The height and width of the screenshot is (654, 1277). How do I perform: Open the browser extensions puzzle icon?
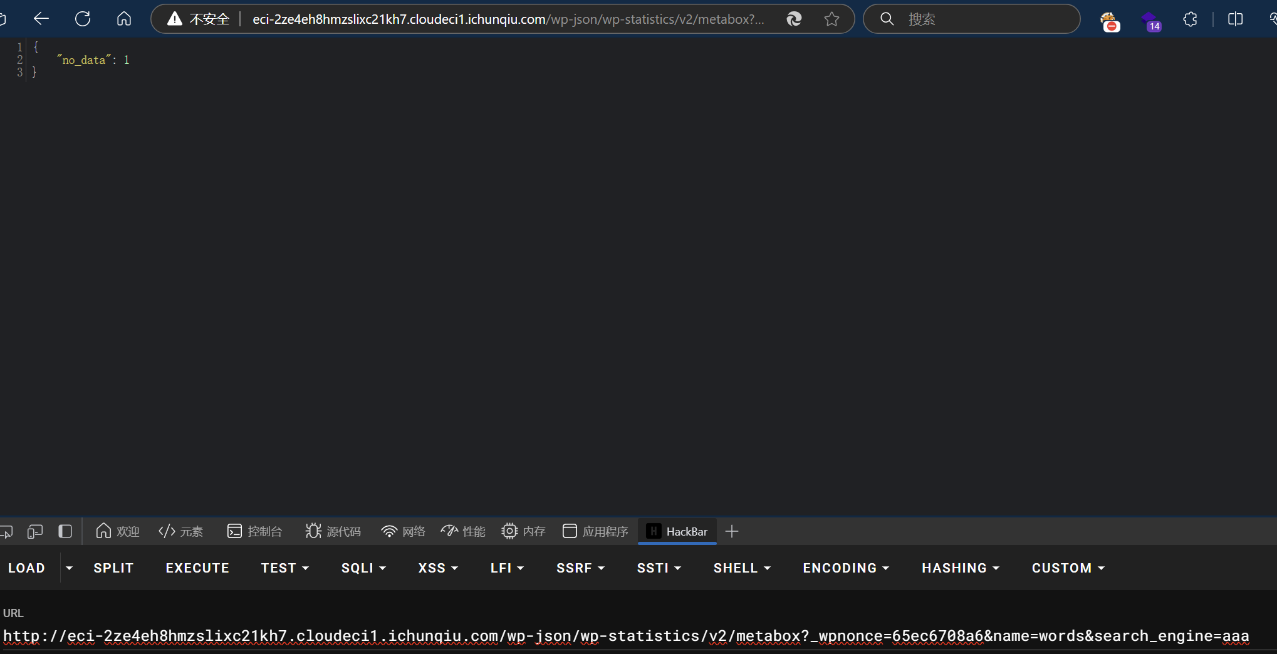(x=1191, y=19)
